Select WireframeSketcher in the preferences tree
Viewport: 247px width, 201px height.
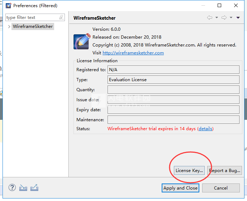point(33,26)
